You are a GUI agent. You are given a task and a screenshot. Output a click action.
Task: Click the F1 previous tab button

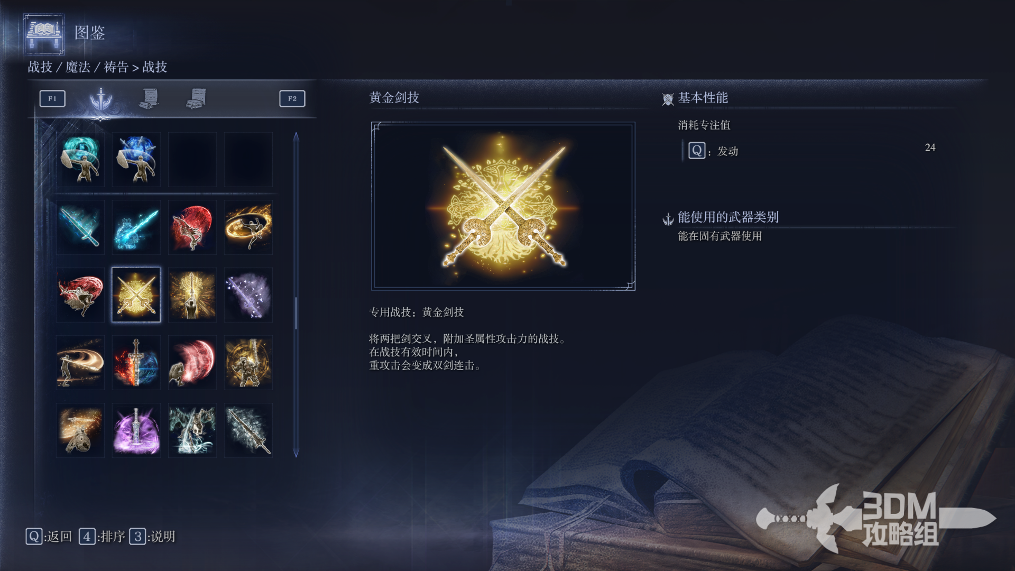coord(52,98)
